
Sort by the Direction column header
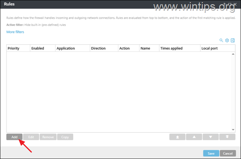[x=104, y=48]
